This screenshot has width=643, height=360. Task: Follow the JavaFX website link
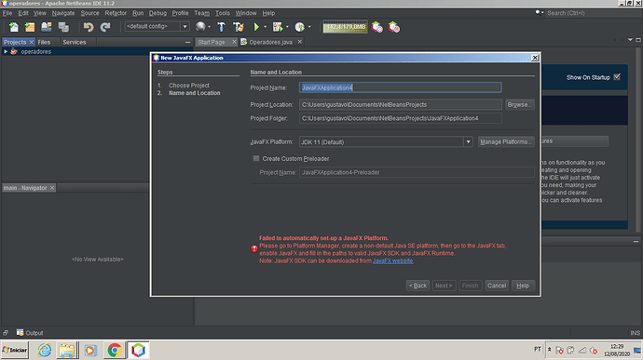point(392,260)
